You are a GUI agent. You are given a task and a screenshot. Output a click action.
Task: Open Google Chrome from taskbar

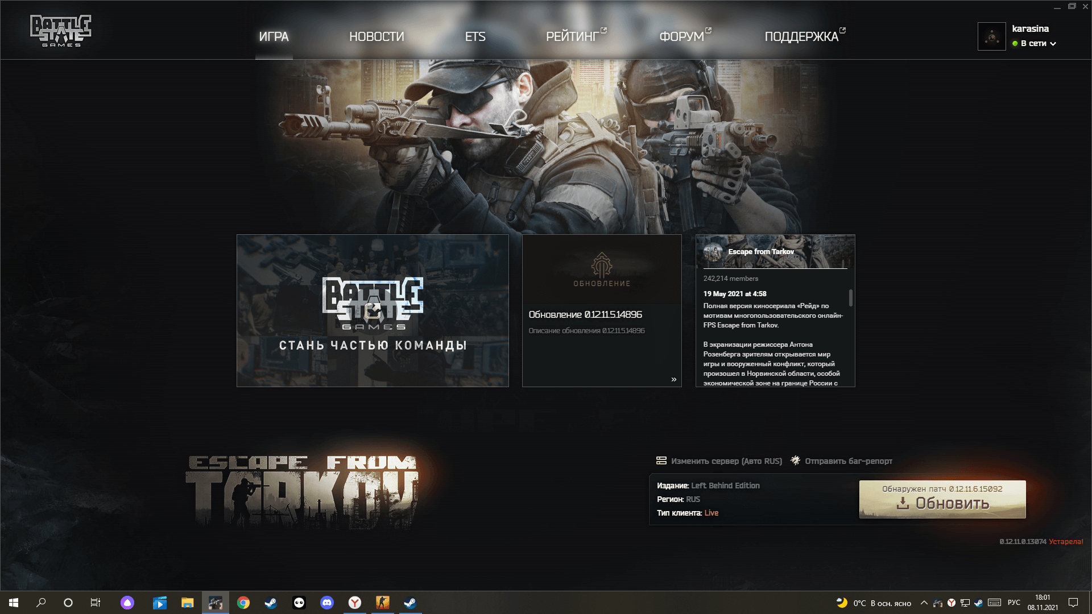[x=243, y=603]
